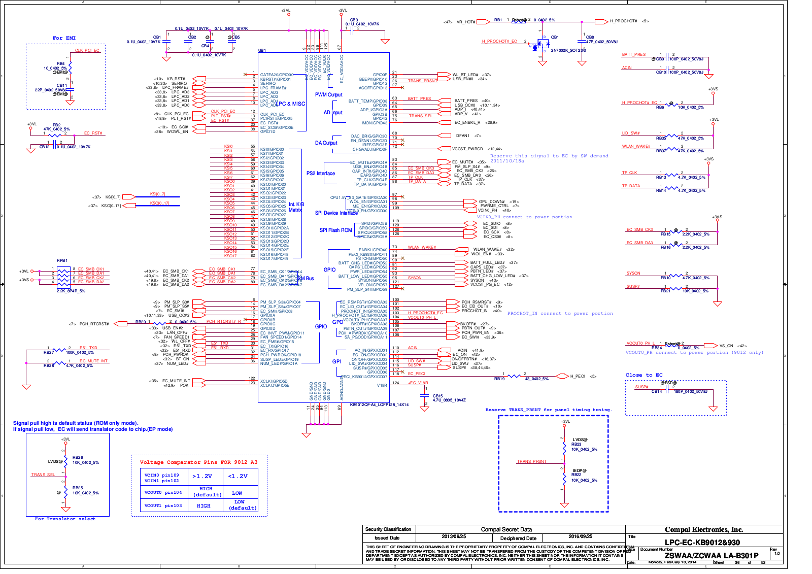Click the KSO[0..17] bus port

point(128,206)
